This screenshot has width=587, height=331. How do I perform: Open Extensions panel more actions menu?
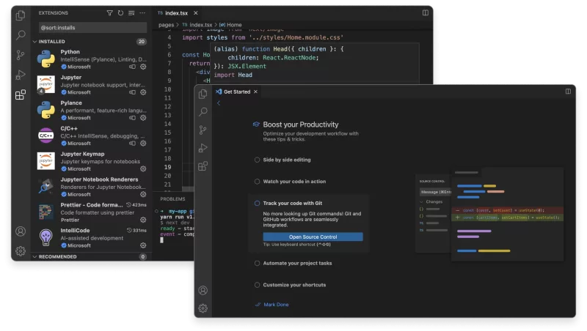coord(142,13)
